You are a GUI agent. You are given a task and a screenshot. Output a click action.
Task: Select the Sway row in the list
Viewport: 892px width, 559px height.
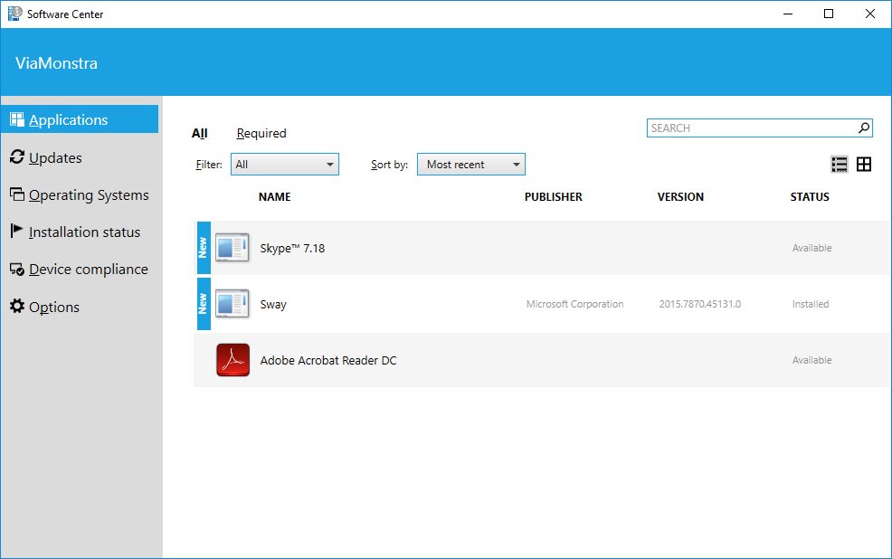[x=498, y=303]
